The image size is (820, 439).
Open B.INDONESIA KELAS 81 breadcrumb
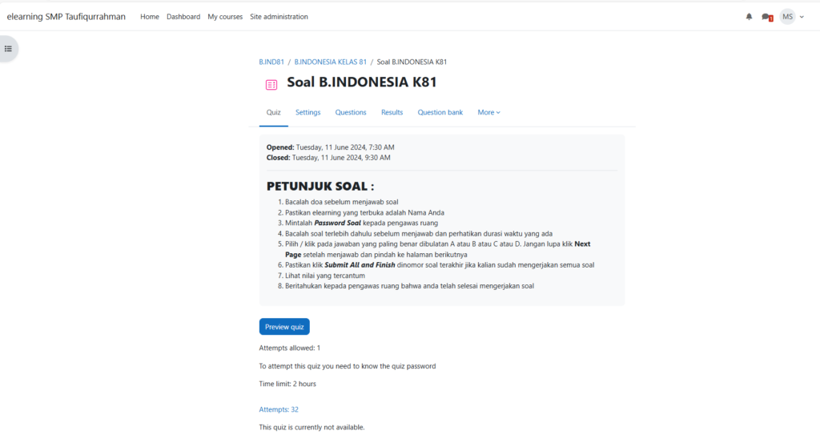[330, 62]
